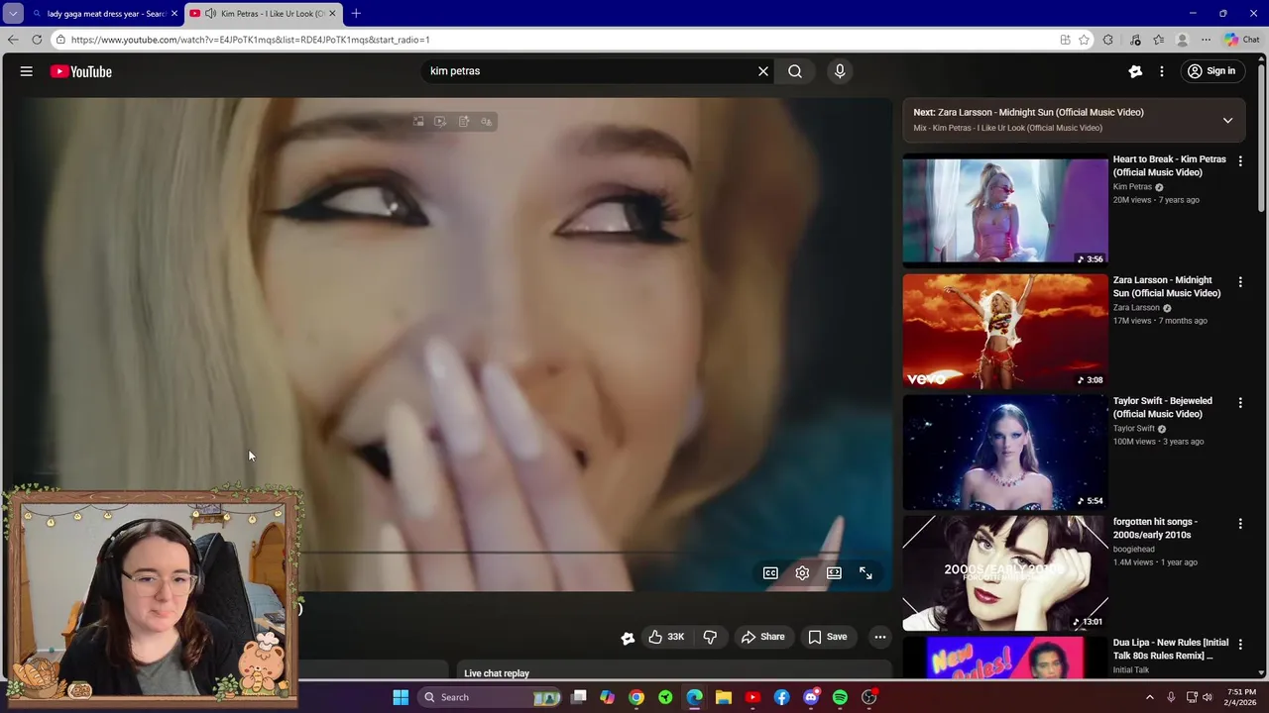
Task: Select the Kim Petras YouTube tab
Action: [262, 14]
